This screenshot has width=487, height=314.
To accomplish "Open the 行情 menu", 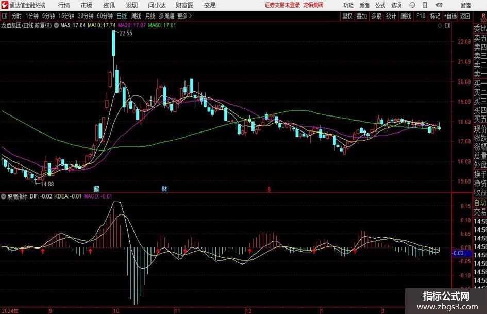I will pos(64,5).
